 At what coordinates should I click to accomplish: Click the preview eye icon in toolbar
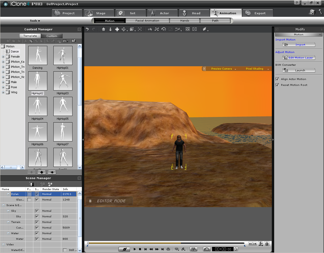pyautogui.click(x=188, y=29)
